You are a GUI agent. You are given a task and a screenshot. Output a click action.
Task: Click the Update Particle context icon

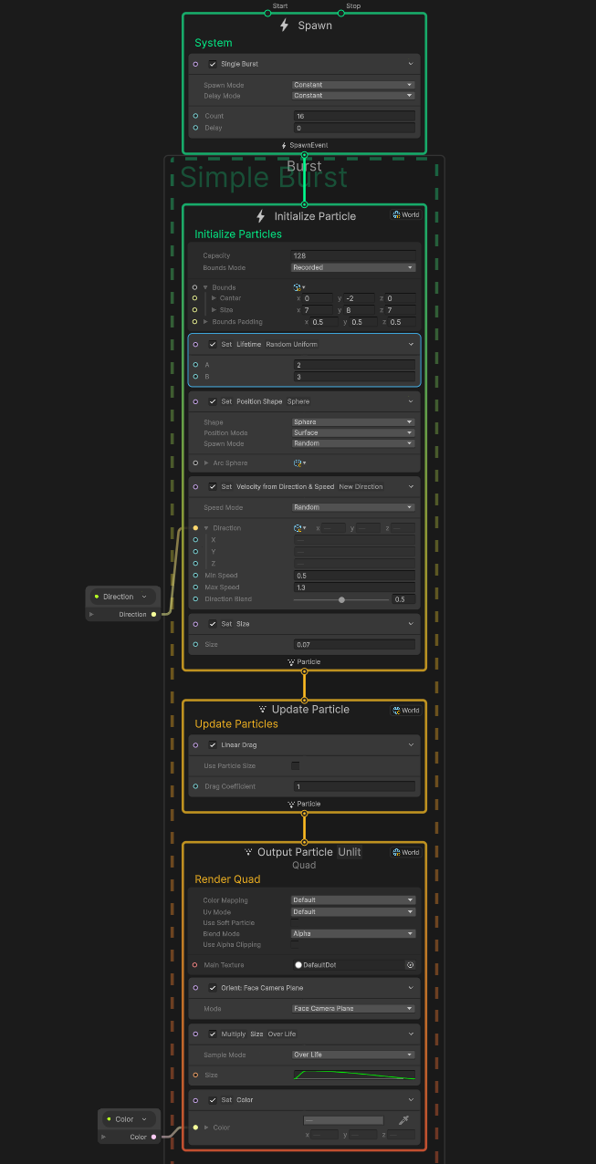click(x=263, y=709)
